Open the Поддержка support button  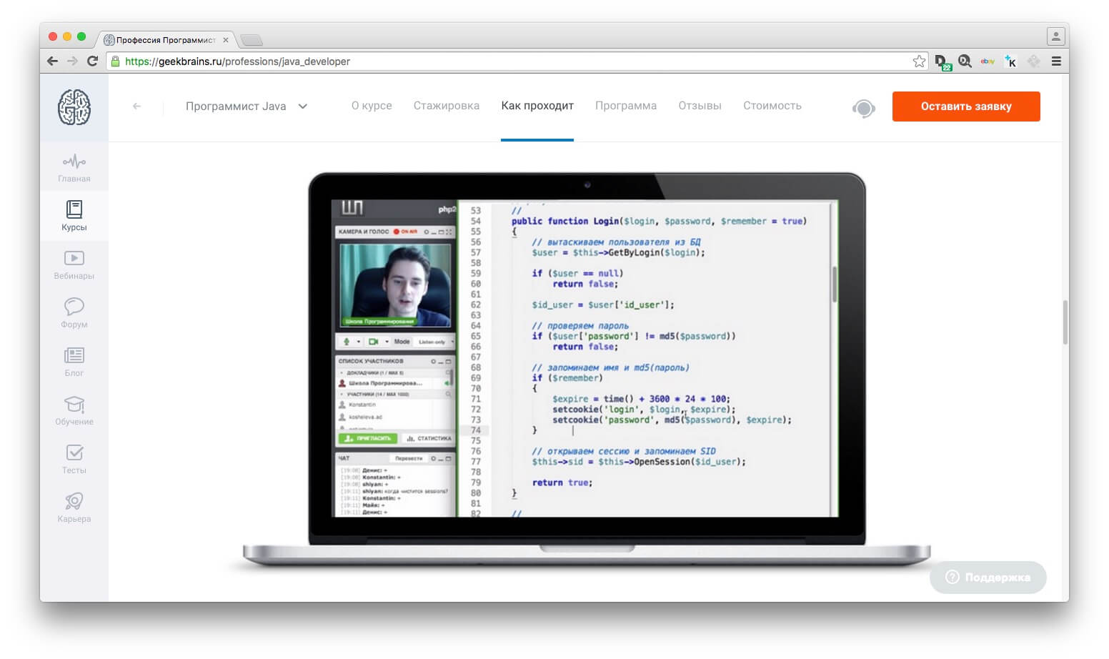988,578
